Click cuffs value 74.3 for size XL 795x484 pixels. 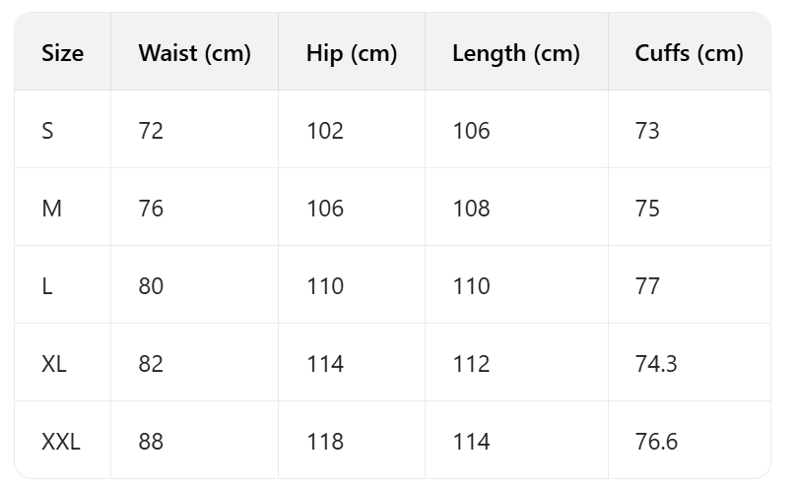coord(656,364)
